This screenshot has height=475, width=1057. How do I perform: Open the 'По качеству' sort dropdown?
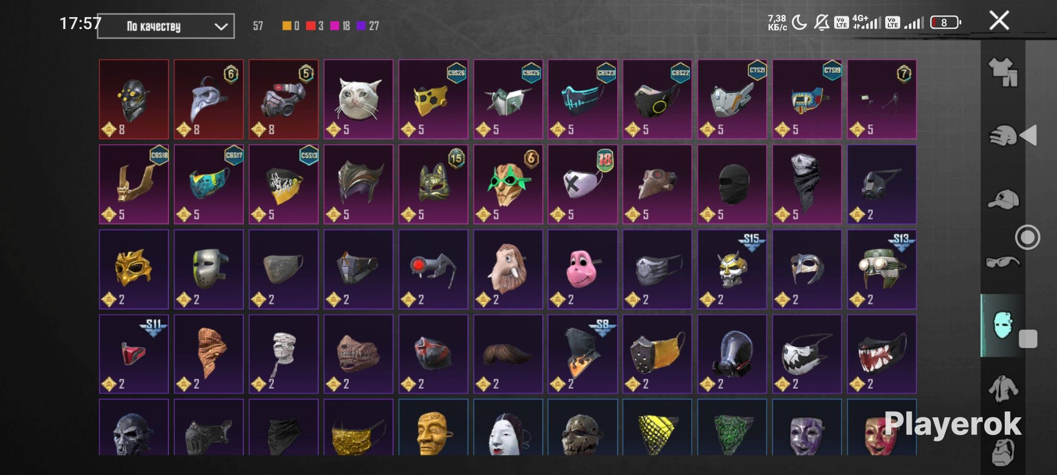(166, 26)
